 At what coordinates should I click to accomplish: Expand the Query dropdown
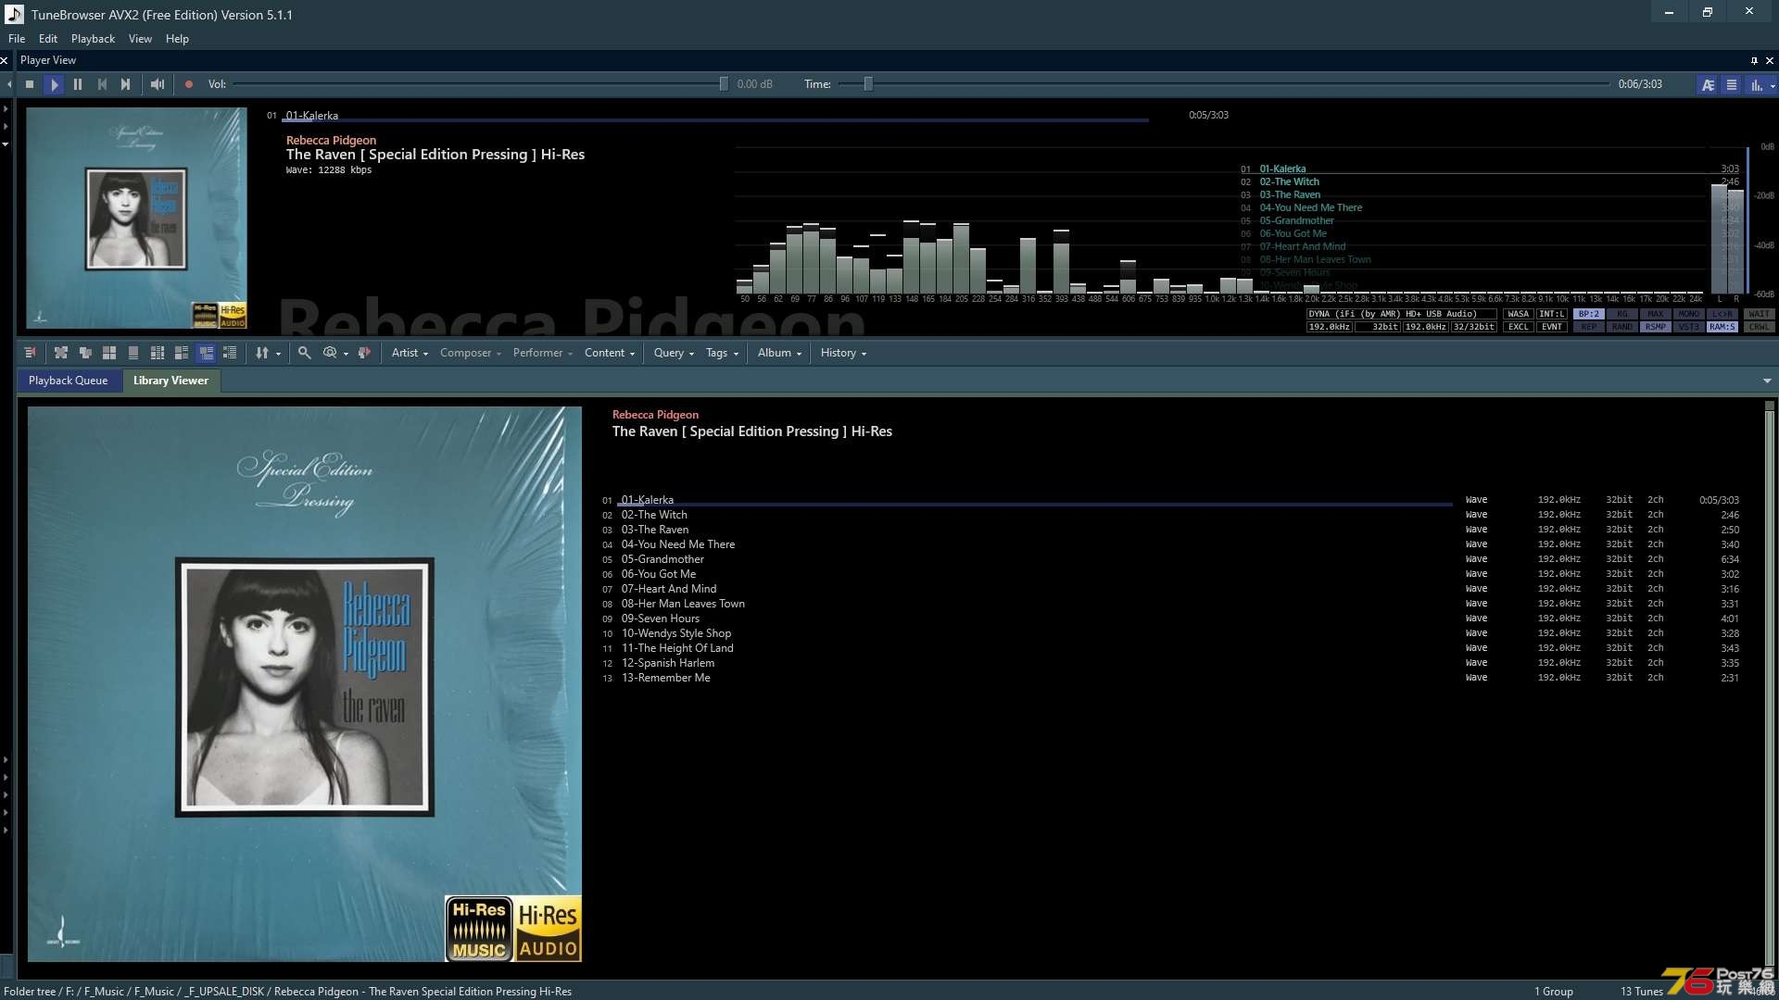[x=674, y=353]
